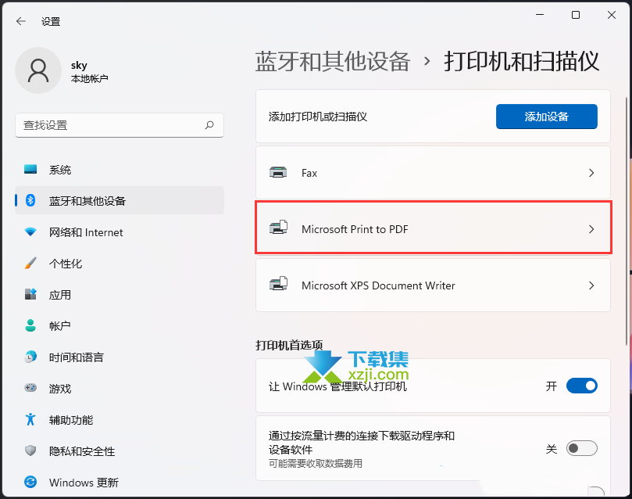Viewport: 632px width, 499px height.
Task: Close the Settings window
Action: (x=612, y=15)
